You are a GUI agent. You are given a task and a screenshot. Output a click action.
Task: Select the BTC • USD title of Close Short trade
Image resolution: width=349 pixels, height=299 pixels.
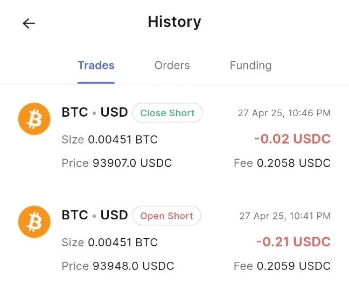95,112
